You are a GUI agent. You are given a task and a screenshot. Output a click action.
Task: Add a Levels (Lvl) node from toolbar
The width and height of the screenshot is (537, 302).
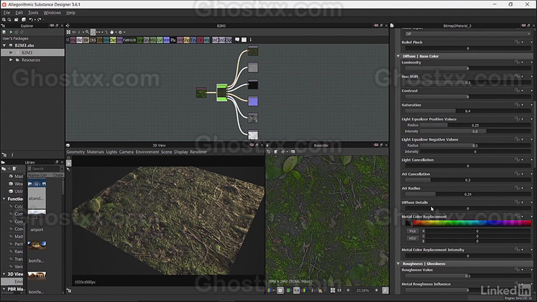click(x=160, y=40)
